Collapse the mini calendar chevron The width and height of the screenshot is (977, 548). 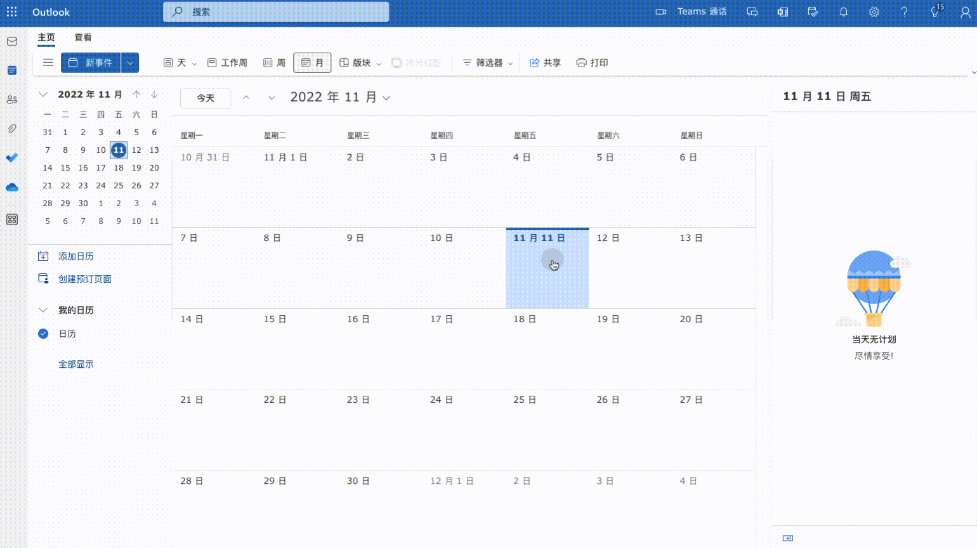[x=43, y=95]
